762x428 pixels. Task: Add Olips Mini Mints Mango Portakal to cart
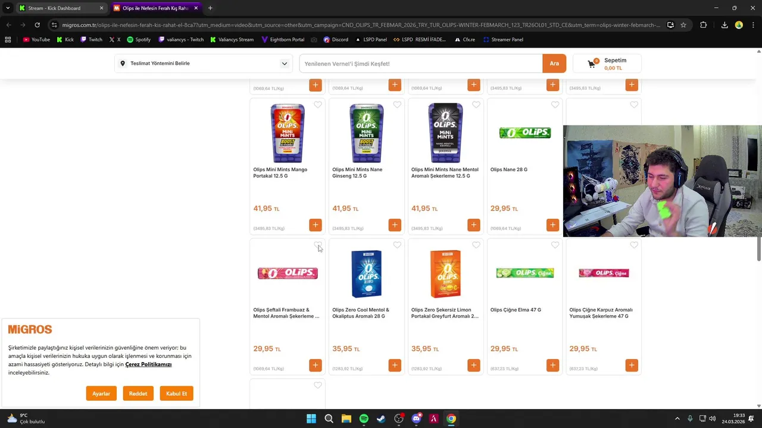point(316,225)
